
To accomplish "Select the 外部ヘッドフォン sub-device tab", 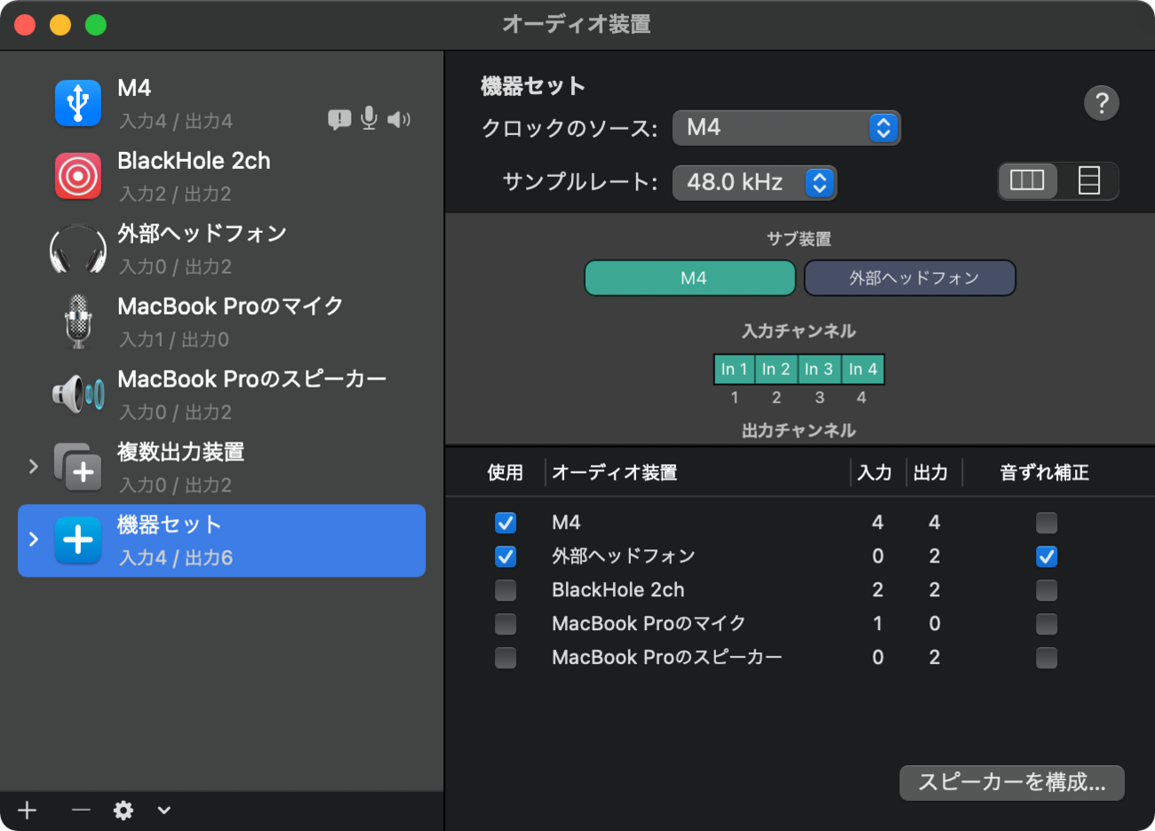I will [x=910, y=278].
